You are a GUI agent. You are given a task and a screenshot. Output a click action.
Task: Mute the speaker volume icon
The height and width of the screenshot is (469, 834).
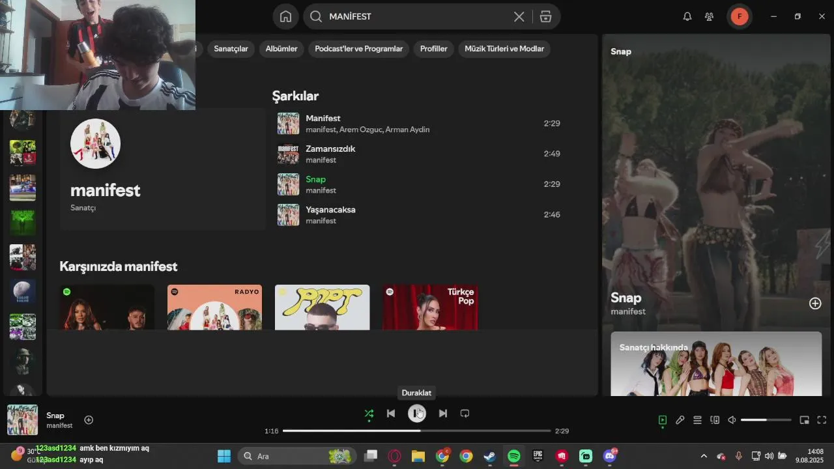click(732, 420)
